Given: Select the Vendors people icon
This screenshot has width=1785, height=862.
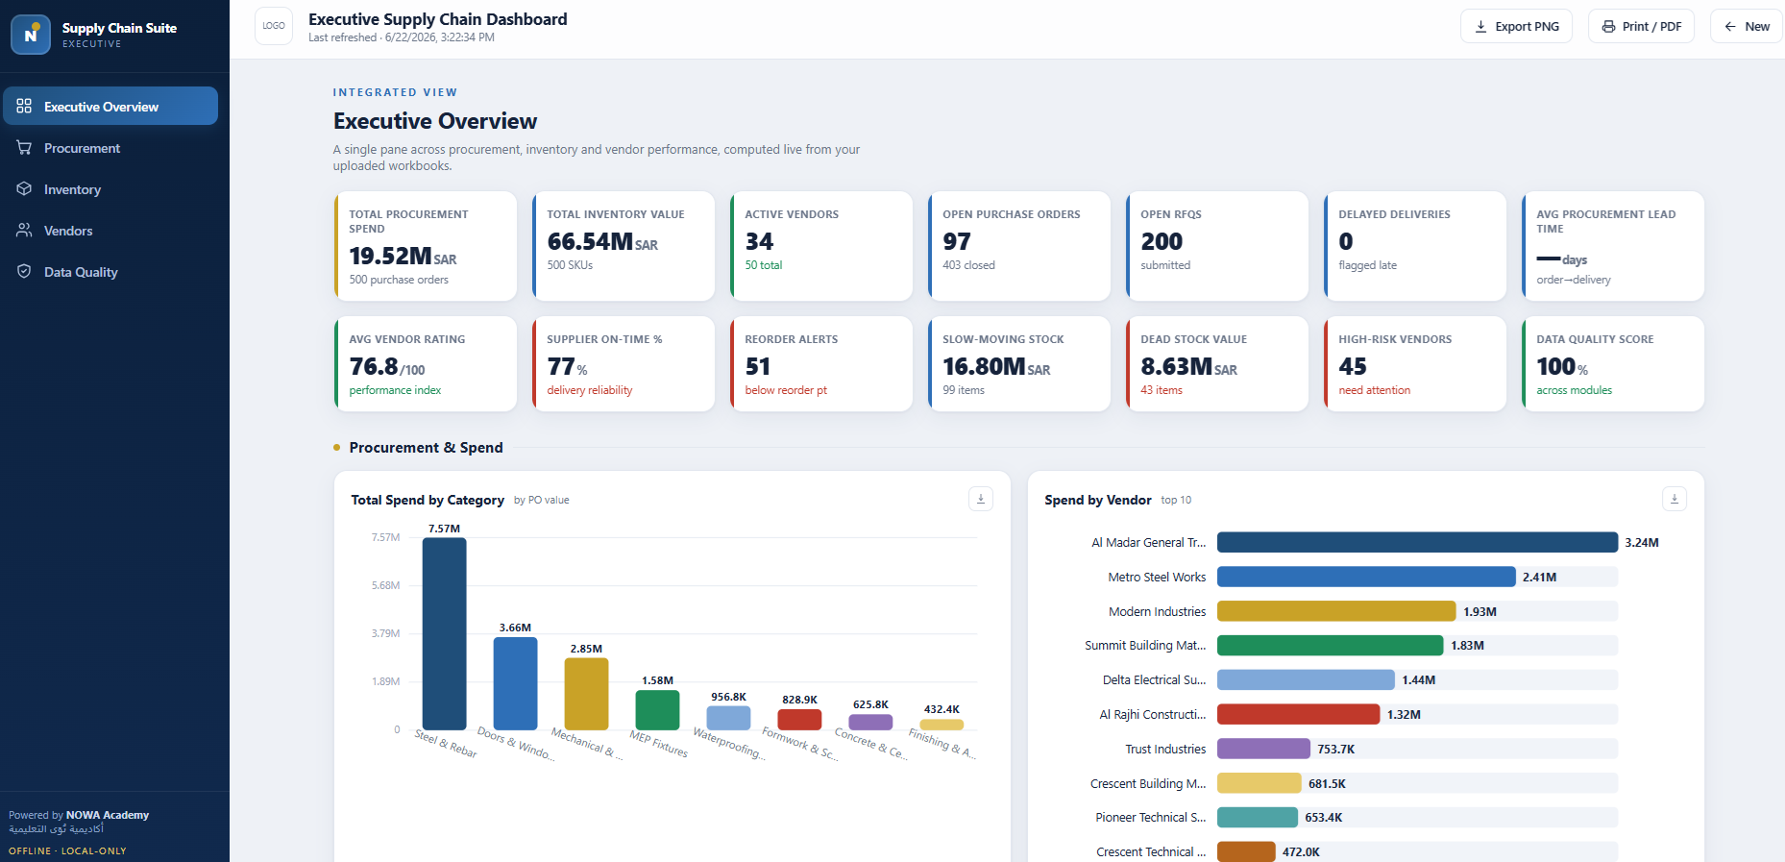Looking at the screenshot, I should pos(24,230).
